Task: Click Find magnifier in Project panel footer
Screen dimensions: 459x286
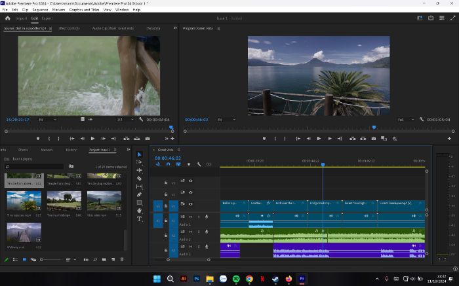Action: pos(95,259)
